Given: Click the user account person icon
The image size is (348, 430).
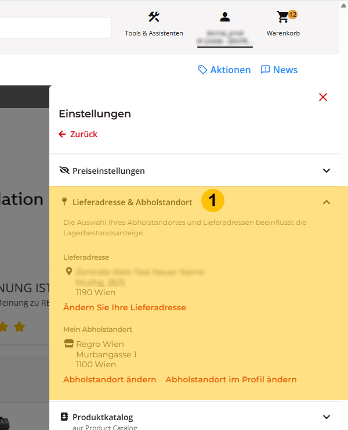Looking at the screenshot, I should click(x=225, y=17).
